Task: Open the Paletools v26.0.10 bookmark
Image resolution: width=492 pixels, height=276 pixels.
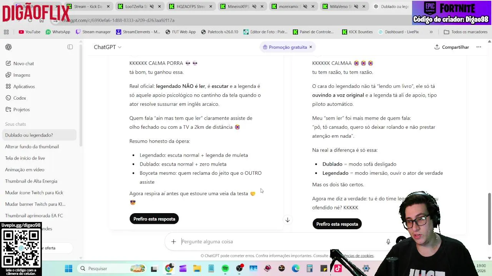Action: [x=219, y=32]
